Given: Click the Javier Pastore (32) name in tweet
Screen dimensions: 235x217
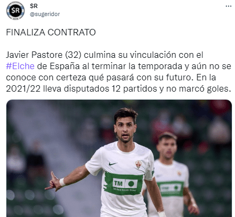Looking at the screenshot, I should tap(44, 55).
